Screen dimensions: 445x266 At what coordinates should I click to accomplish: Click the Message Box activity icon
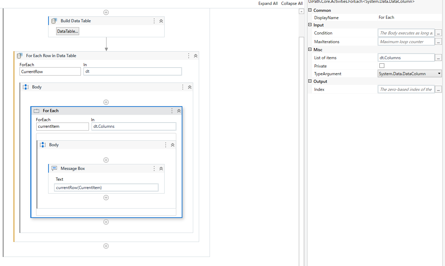click(54, 169)
